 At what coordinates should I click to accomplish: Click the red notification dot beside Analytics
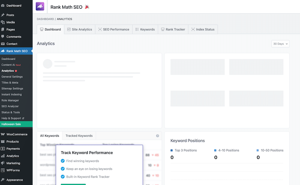pos(16,71)
